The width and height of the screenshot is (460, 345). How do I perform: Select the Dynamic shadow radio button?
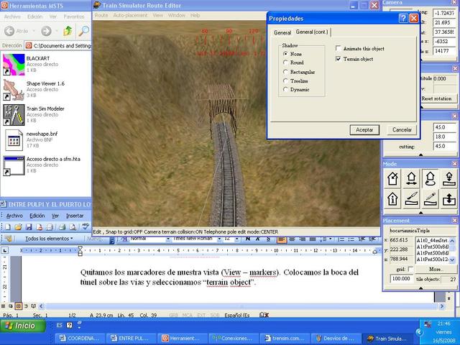pos(285,89)
